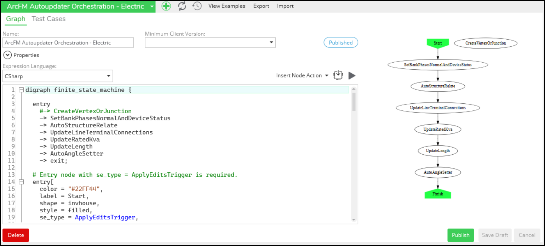Click the Published status badge

(341, 42)
